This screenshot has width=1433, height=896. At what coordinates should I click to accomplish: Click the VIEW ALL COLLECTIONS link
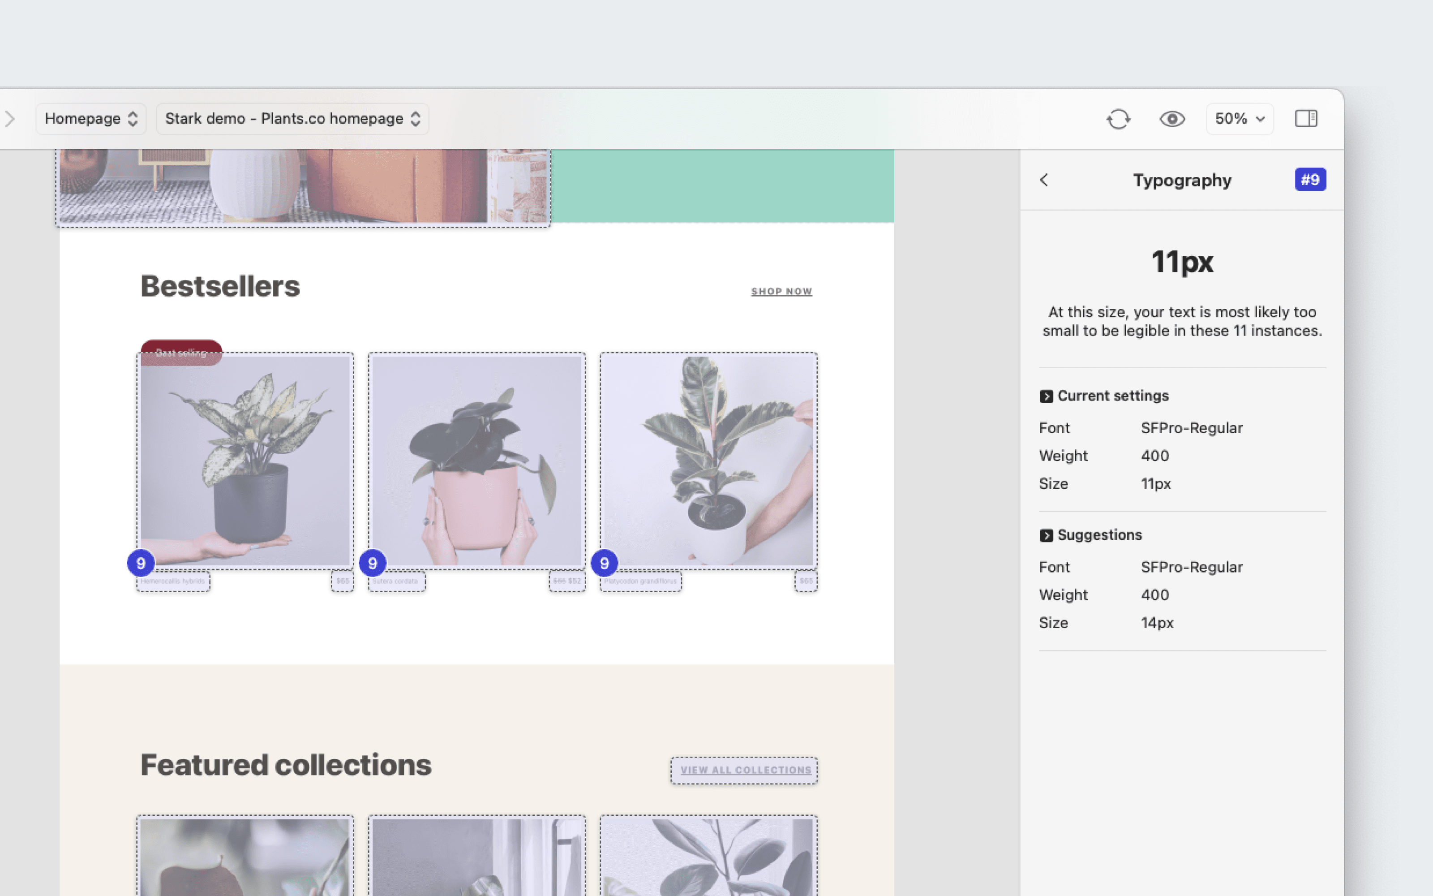pyautogui.click(x=746, y=770)
